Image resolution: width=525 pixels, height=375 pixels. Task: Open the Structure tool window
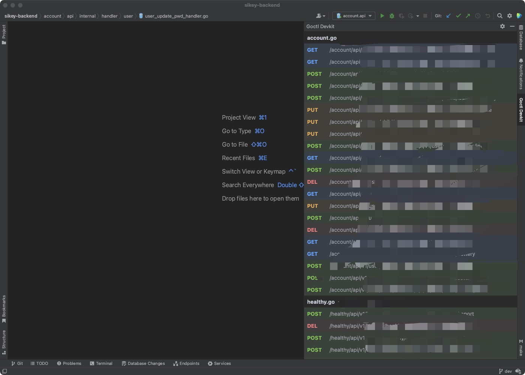pyautogui.click(x=4, y=342)
